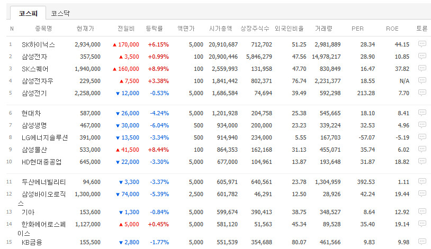Open KB금융 stock link
431x249 pixels.
tap(32, 242)
